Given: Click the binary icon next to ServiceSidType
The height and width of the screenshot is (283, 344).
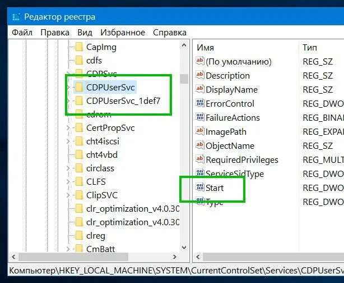Looking at the screenshot, I should click(200, 173).
